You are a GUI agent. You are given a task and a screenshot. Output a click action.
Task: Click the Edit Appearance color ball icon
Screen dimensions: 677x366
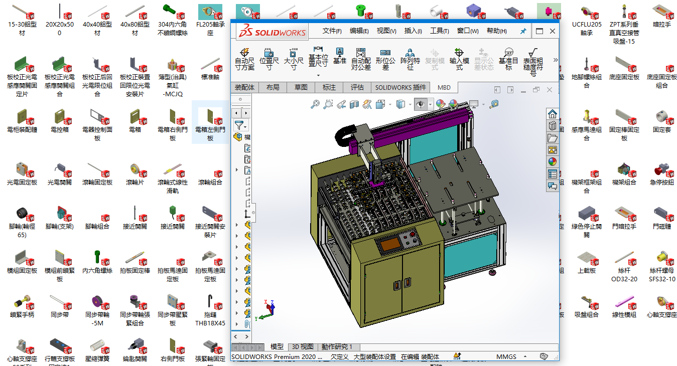441,104
